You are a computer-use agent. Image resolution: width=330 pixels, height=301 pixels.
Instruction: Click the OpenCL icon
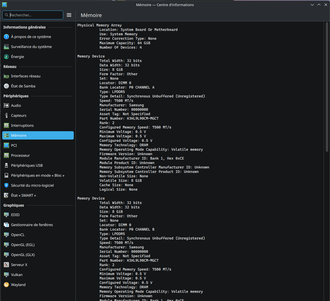[6, 235]
